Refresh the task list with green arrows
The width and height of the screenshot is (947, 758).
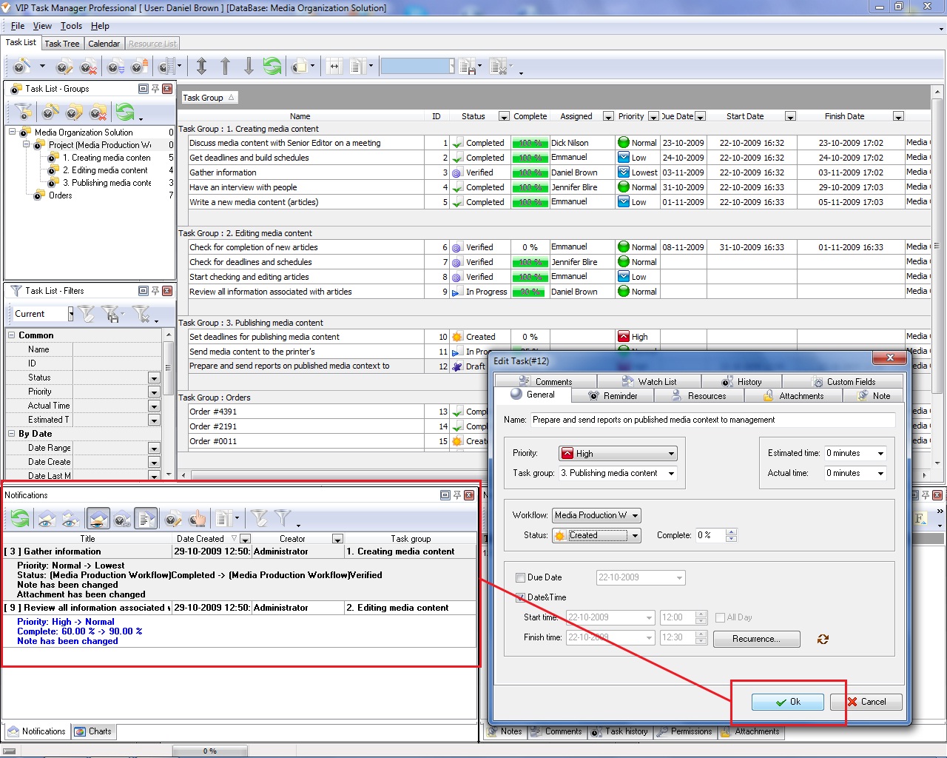click(x=272, y=67)
